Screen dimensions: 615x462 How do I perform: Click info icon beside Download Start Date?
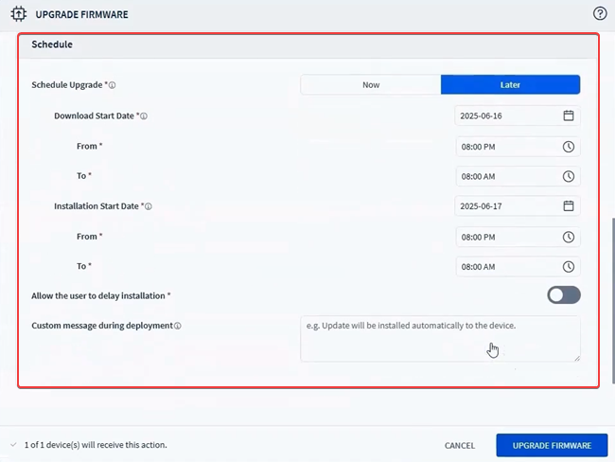coord(144,116)
